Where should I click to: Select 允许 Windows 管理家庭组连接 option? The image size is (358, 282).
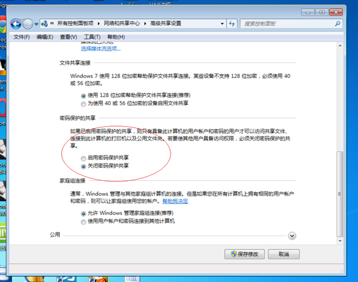[x=84, y=214]
